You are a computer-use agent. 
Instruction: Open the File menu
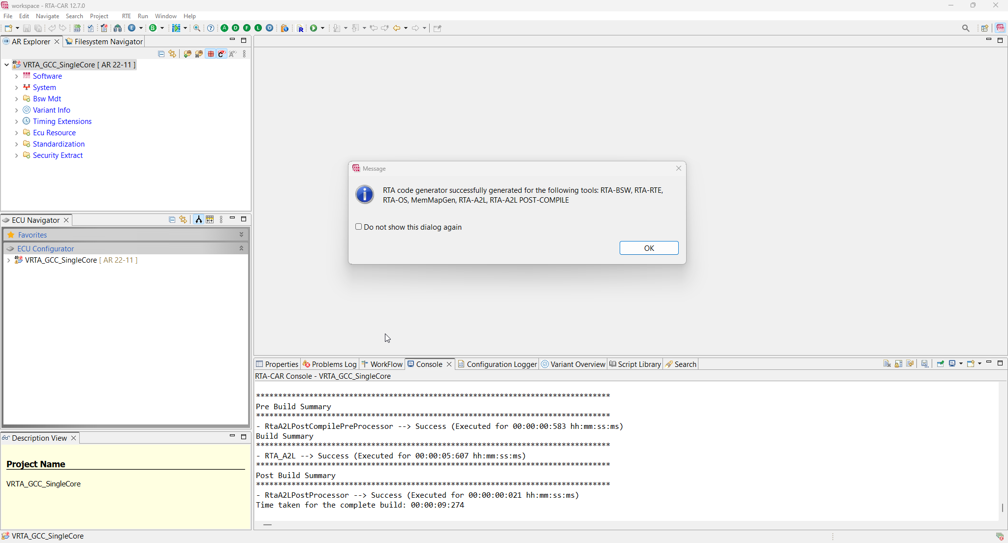(8, 16)
